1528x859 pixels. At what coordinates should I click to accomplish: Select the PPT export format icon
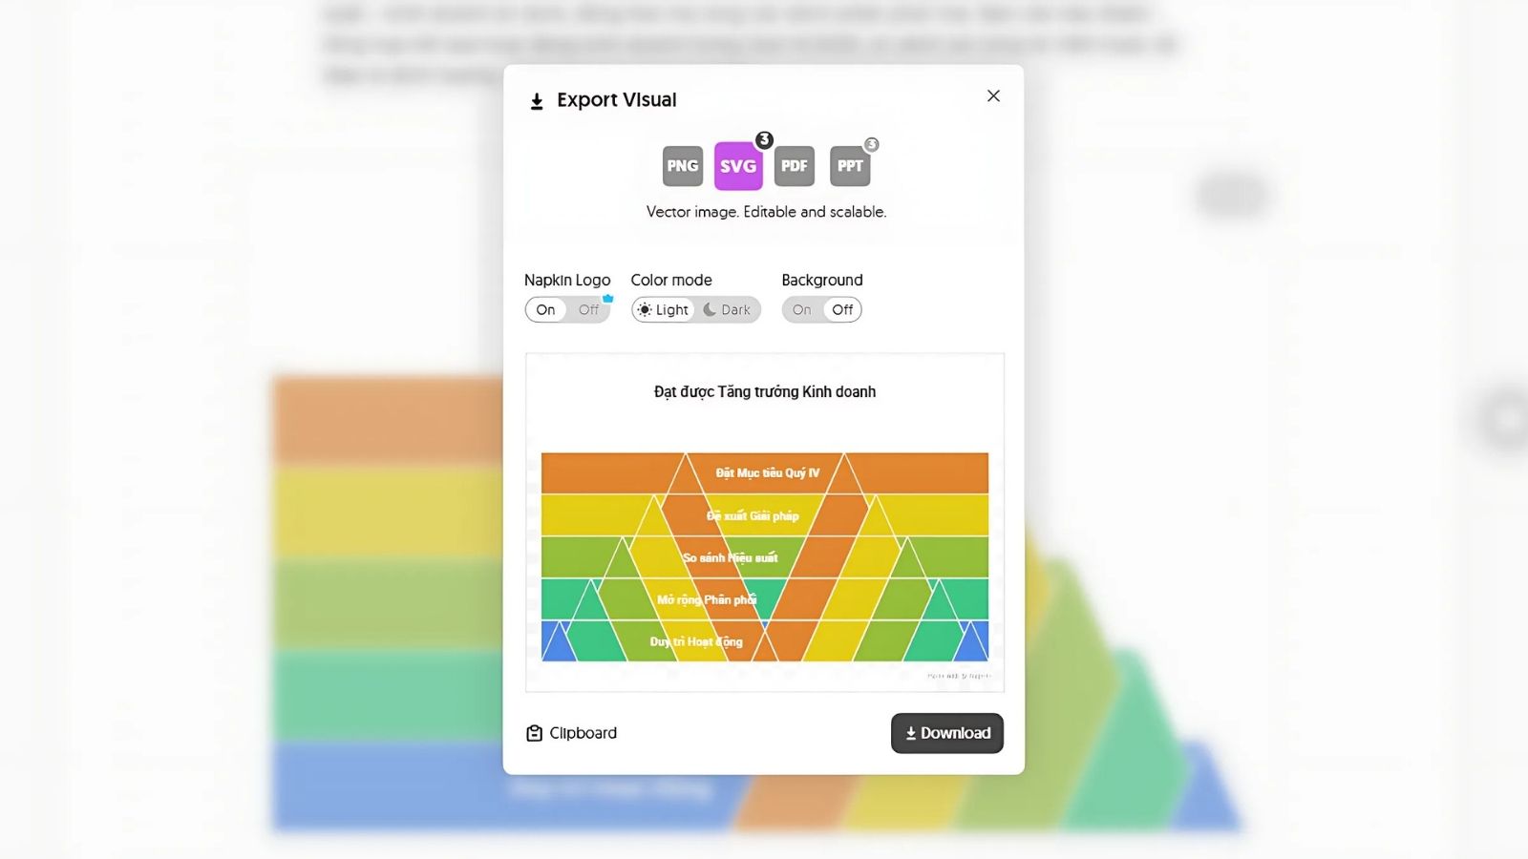(x=849, y=166)
